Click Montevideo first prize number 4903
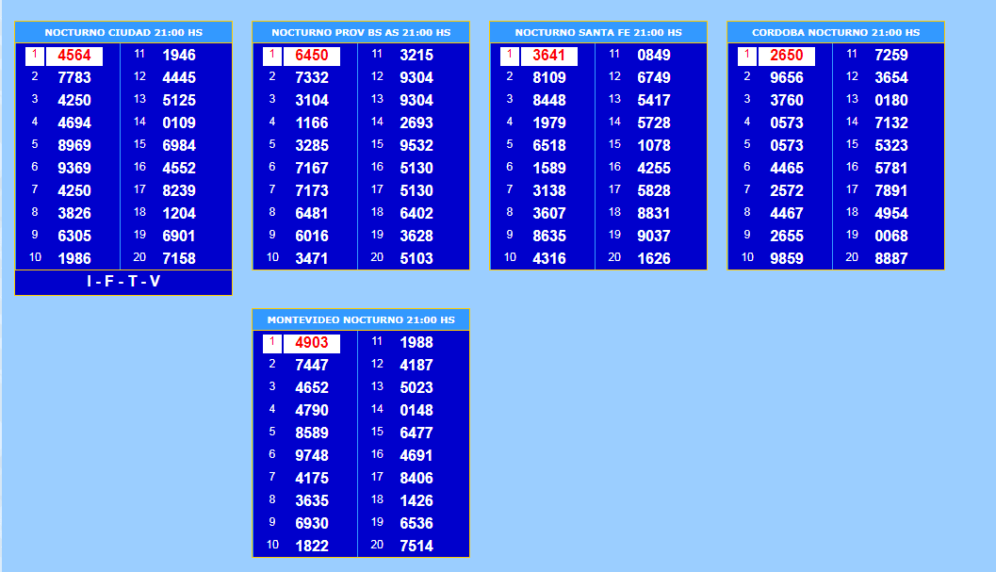 tap(312, 343)
